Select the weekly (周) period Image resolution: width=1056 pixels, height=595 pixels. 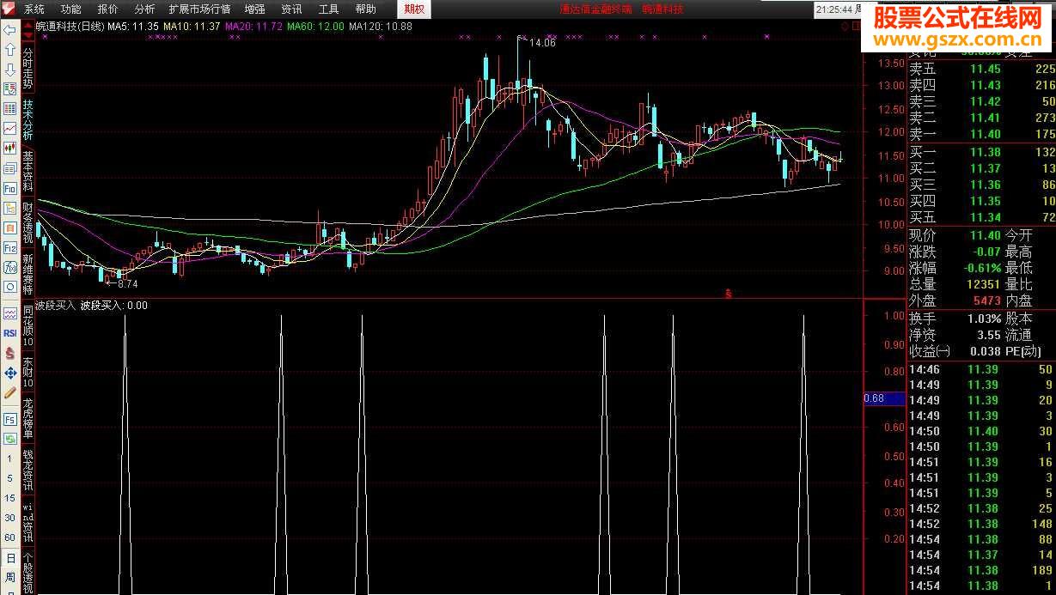(10, 578)
